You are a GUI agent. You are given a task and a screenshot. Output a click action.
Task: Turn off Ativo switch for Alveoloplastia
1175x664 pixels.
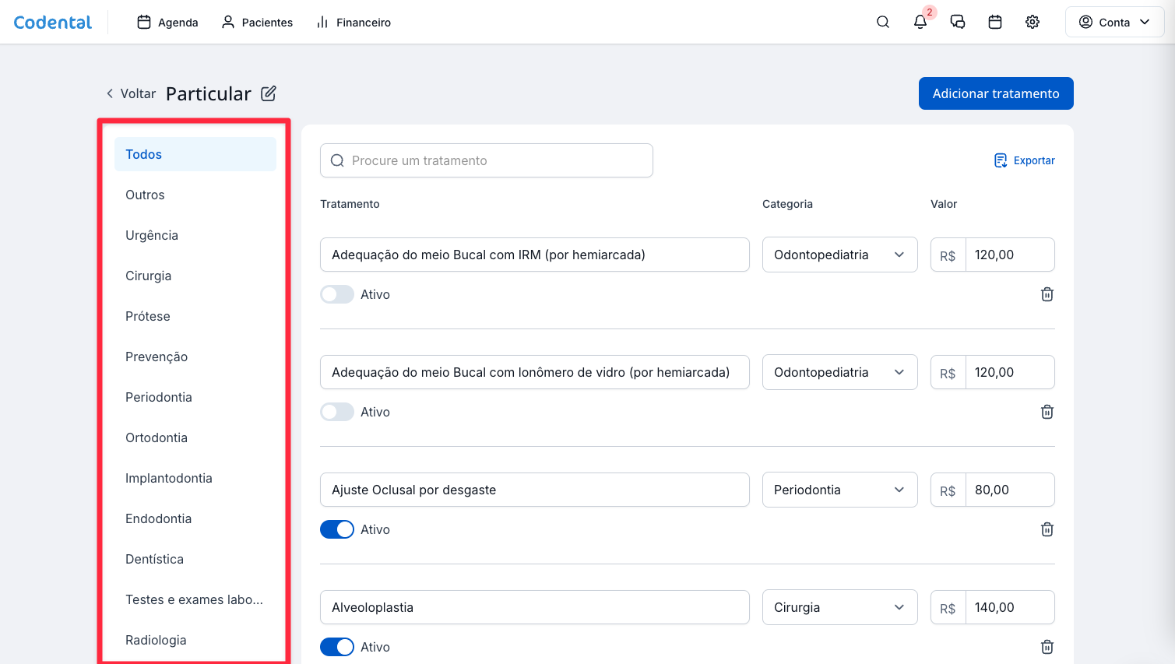337,647
